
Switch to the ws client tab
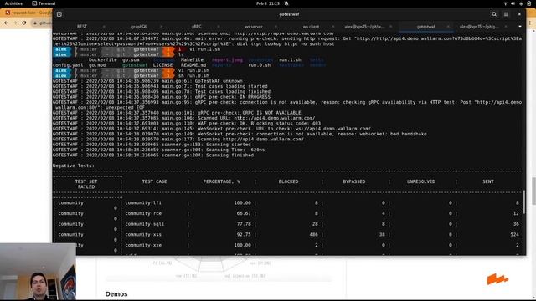311,27
